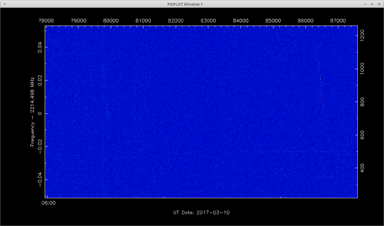Click the 0 label on left frequency axis

(x=40, y=114)
